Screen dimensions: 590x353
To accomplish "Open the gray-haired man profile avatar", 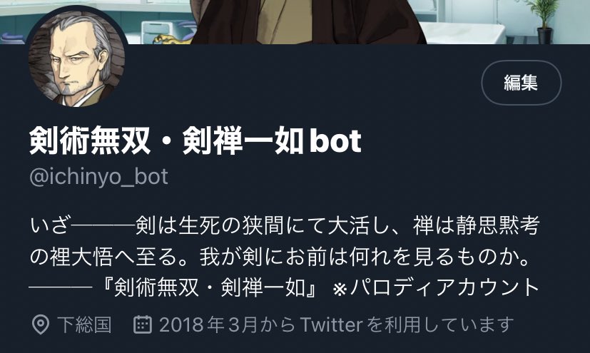I will 77,58.
